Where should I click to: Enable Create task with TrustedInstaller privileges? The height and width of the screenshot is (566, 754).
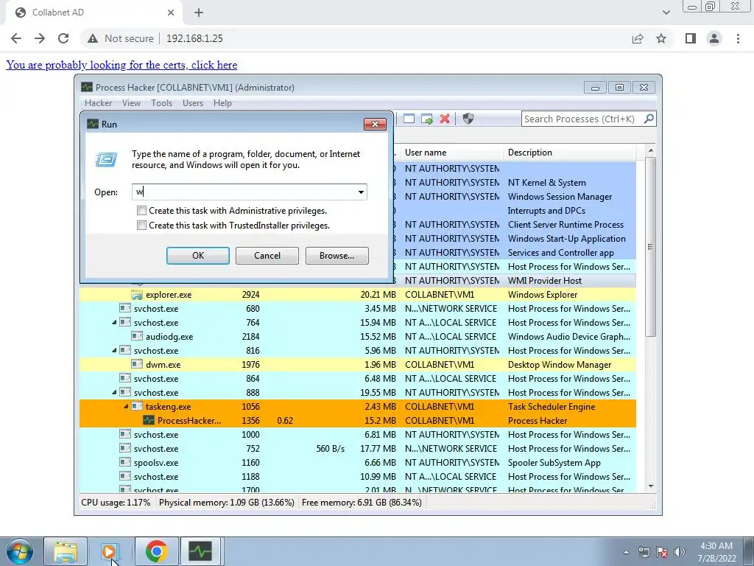point(141,226)
